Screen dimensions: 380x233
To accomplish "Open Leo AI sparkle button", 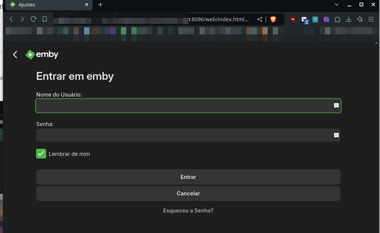I will click(x=360, y=19).
